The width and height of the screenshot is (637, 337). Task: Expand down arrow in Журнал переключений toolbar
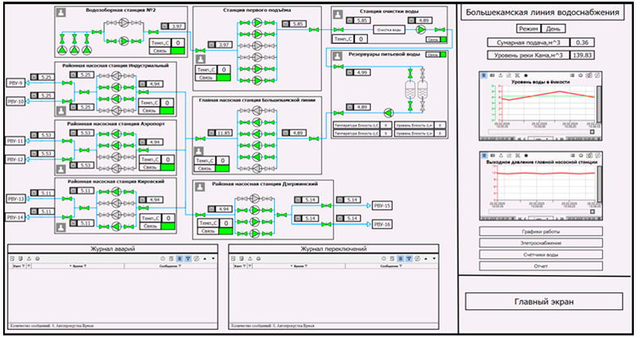click(435, 259)
